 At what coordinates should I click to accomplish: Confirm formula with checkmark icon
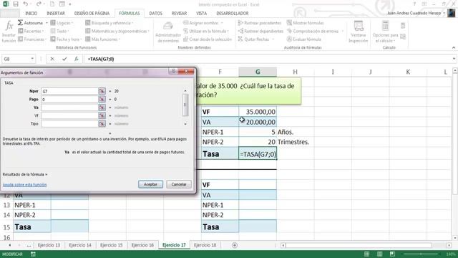[64, 59]
